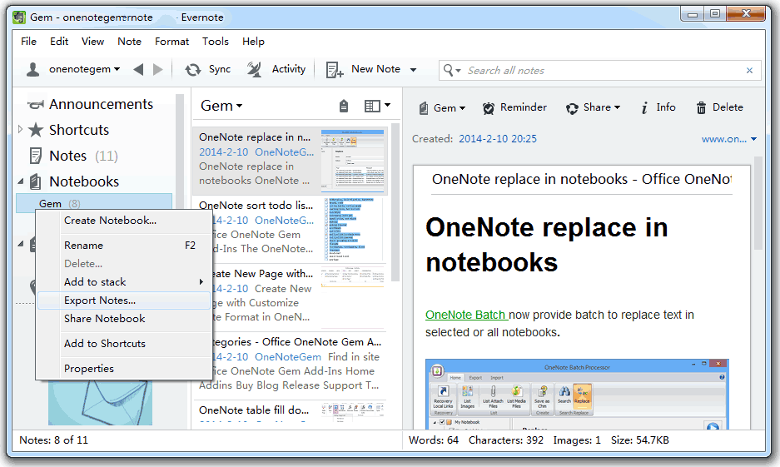
Task: Click the Sync circular arrows icon
Action: [x=193, y=70]
